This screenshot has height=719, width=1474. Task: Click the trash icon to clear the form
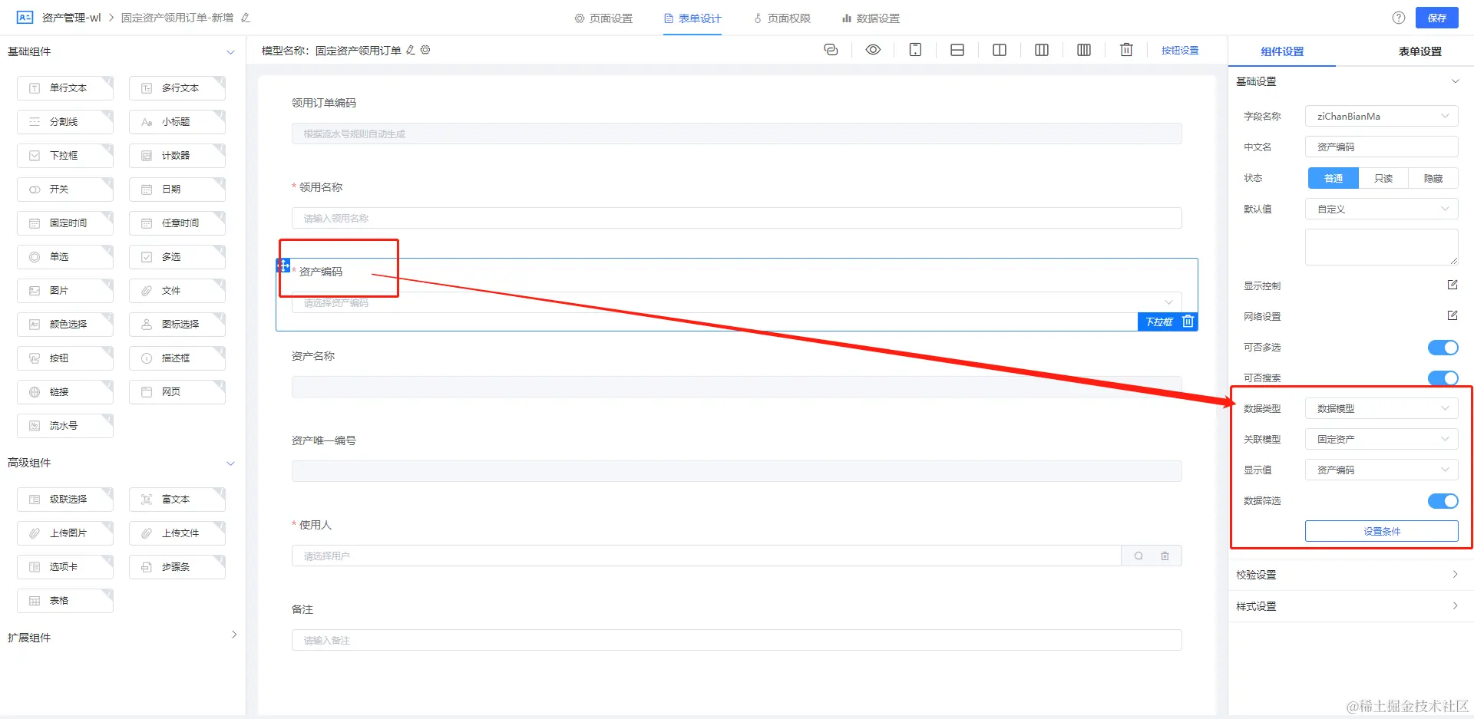tap(1126, 50)
